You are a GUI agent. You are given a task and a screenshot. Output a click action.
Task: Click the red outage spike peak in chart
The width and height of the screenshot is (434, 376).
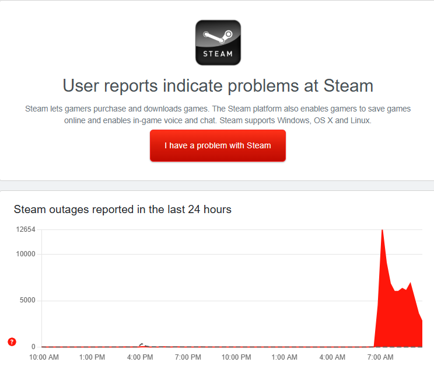(x=382, y=231)
